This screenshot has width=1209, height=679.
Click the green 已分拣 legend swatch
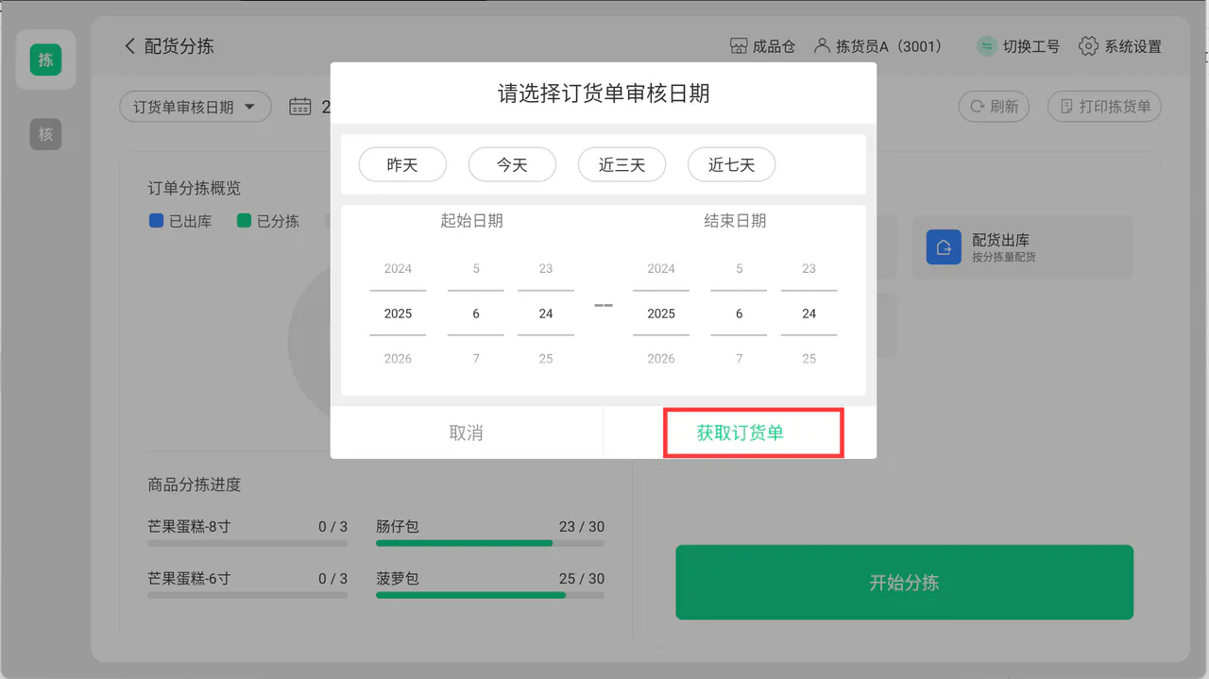tap(244, 221)
